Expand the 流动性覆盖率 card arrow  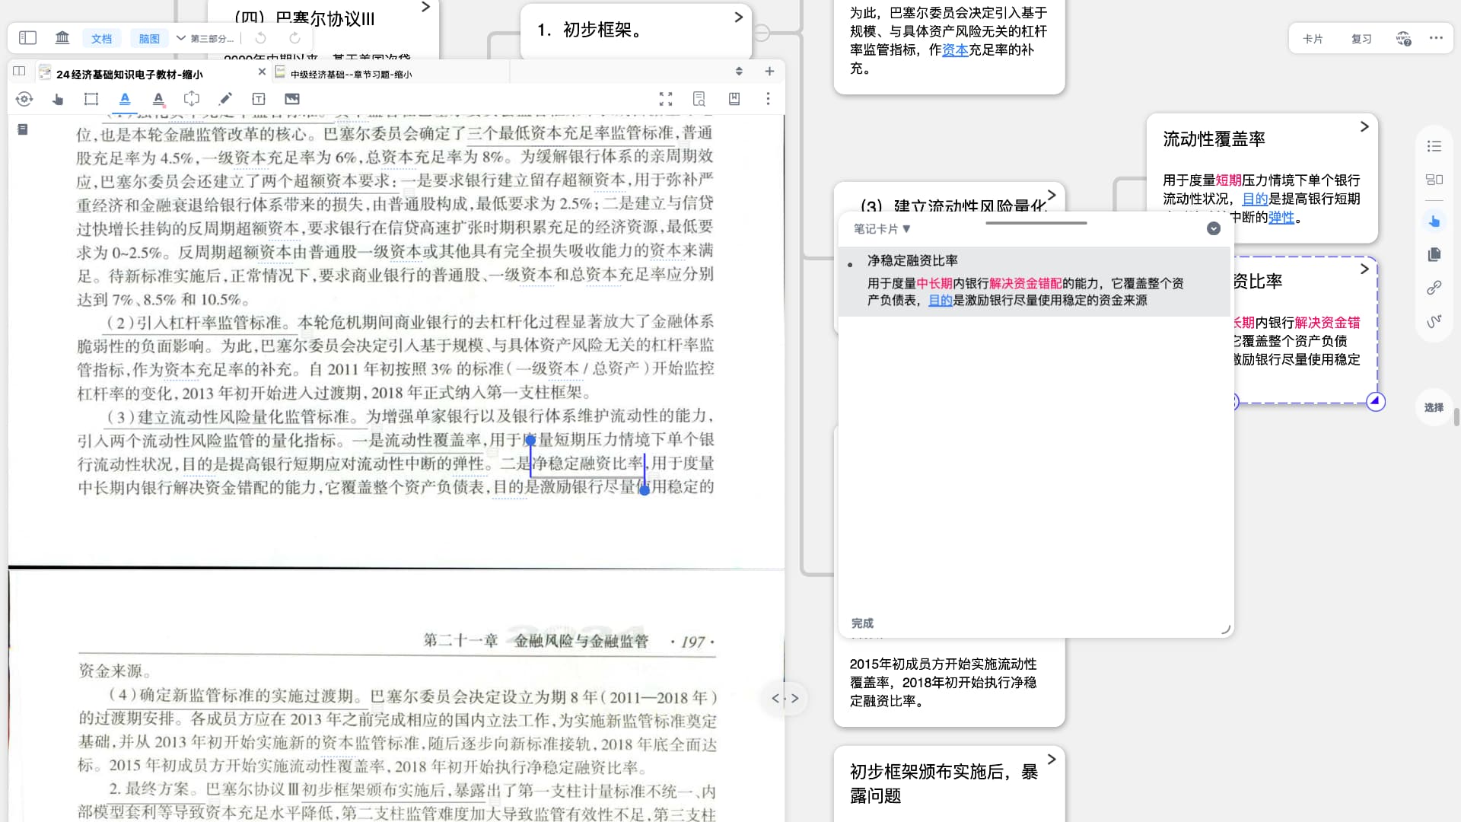(x=1364, y=126)
